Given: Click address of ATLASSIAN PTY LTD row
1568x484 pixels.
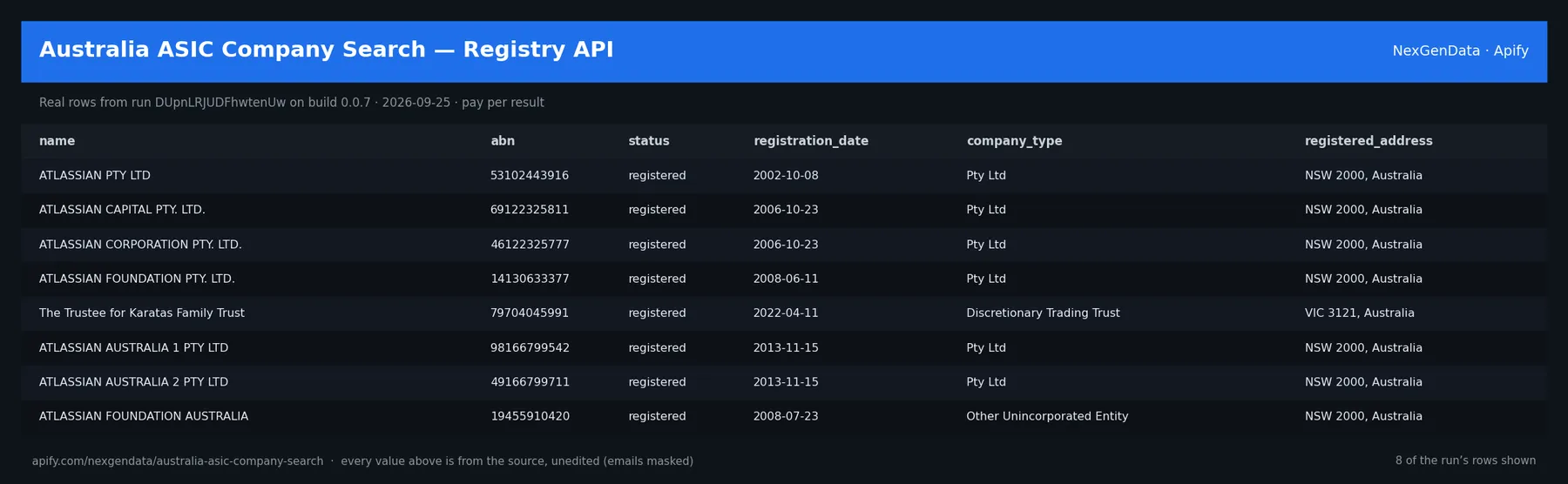Looking at the screenshot, I should coord(1363,176).
